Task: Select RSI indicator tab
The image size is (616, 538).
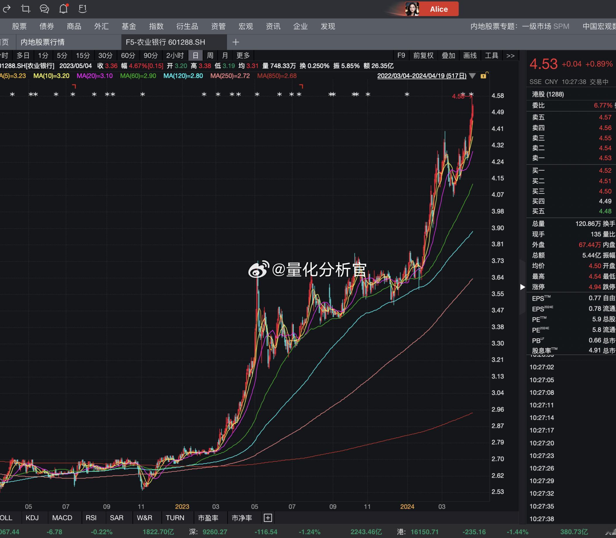Action: [x=91, y=518]
